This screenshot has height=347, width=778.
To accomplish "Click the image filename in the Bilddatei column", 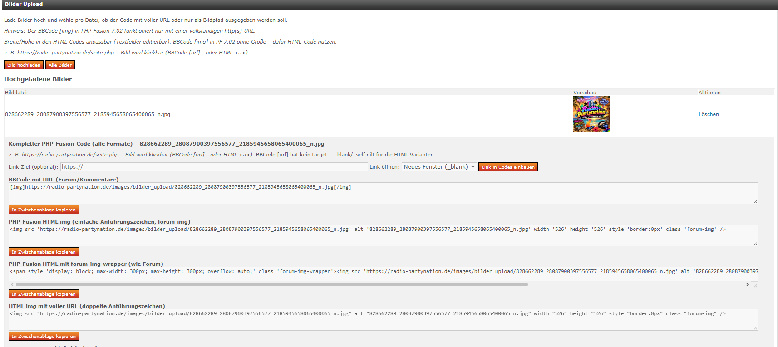I will [88, 114].
